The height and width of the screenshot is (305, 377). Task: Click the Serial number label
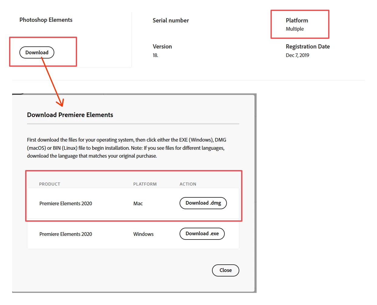tap(171, 21)
